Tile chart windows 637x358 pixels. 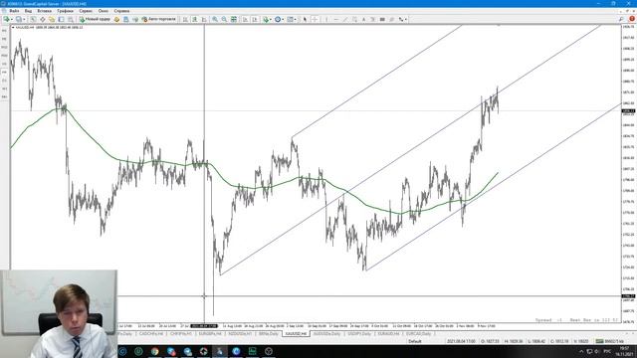pos(234,19)
